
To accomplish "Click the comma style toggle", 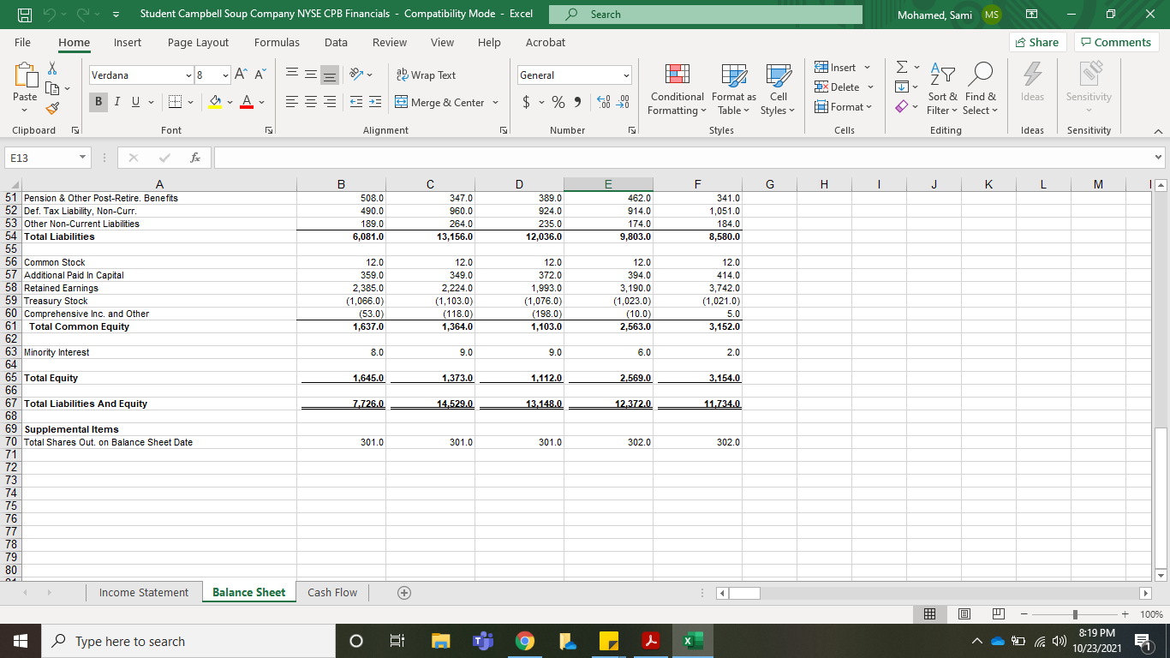I will pyautogui.click(x=576, y=101).
